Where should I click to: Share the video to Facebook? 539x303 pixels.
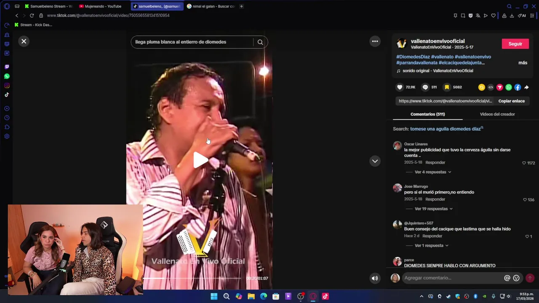click(518, 87)
